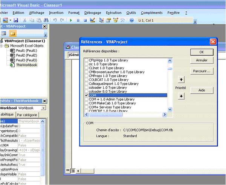Image resolution: width=226 pixels, height=185 pixels.
Task: Check the cic 1.0 Type Library box
Action: point(86,64)
